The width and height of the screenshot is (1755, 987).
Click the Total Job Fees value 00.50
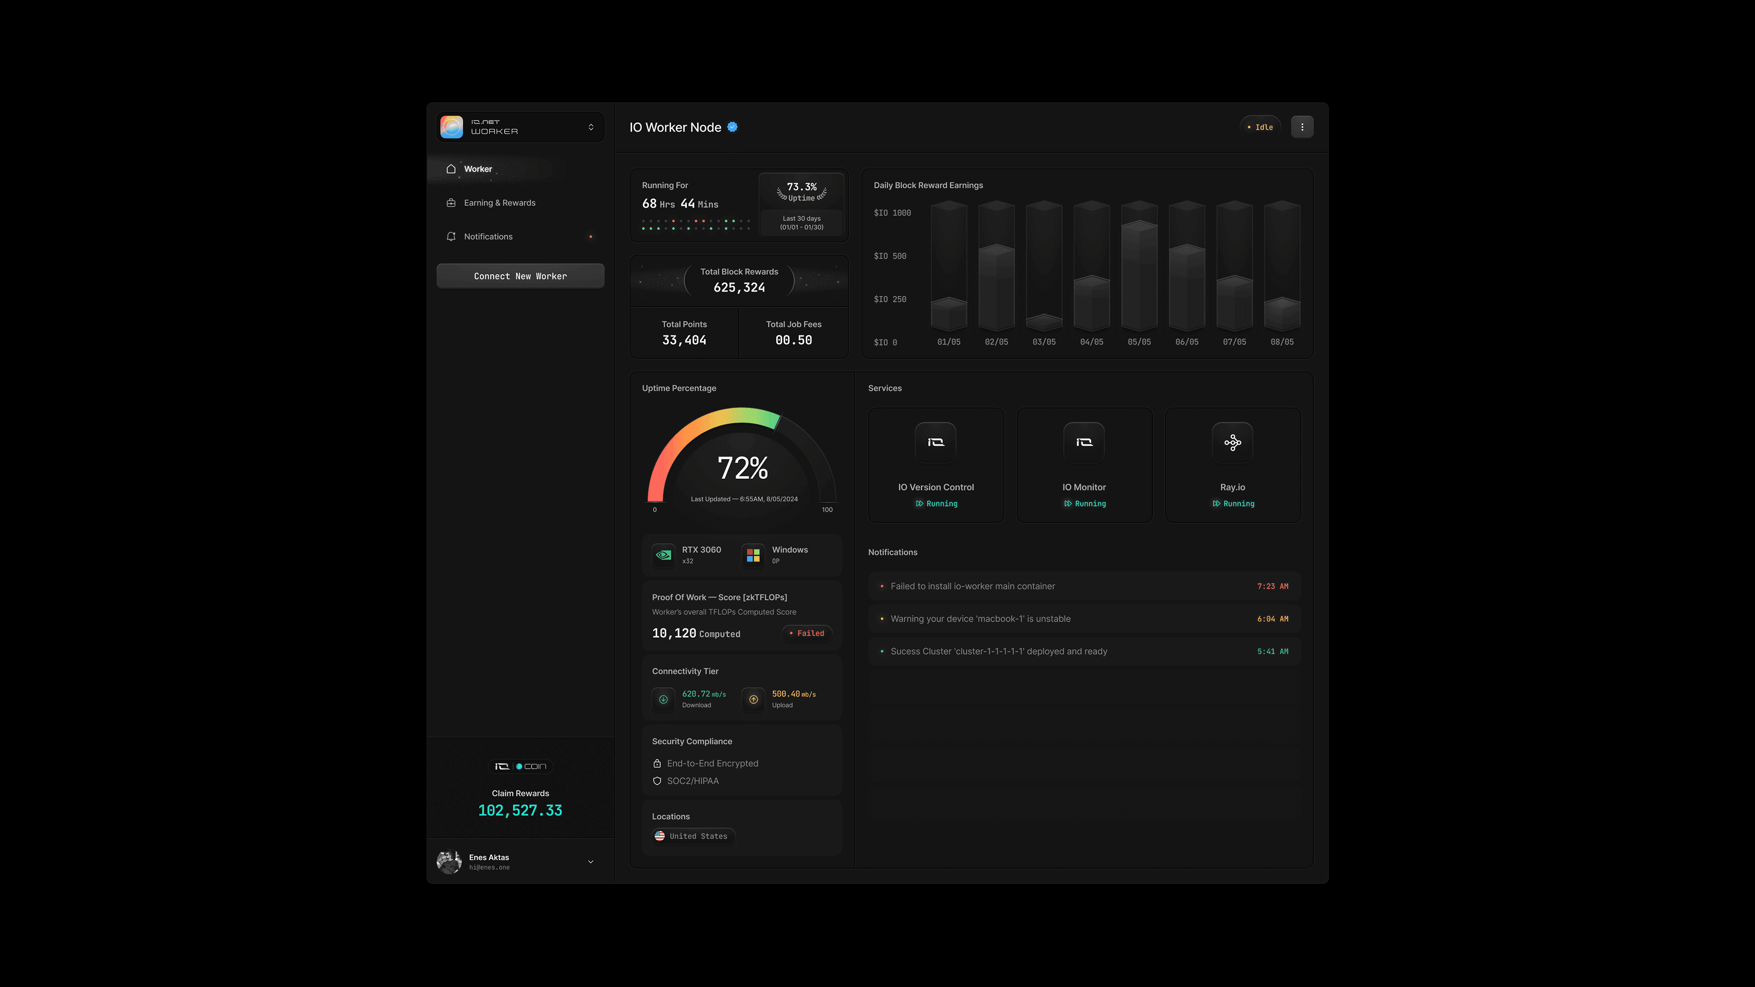794,340
